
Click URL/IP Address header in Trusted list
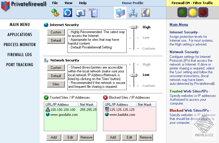pyautogui.click(x=61, y=104)
